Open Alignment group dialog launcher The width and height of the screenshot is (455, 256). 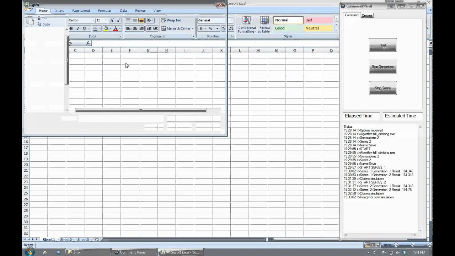tap(193, 36)
